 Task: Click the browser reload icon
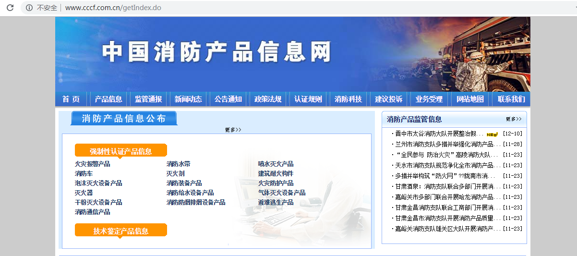click(x=10, y=8)
